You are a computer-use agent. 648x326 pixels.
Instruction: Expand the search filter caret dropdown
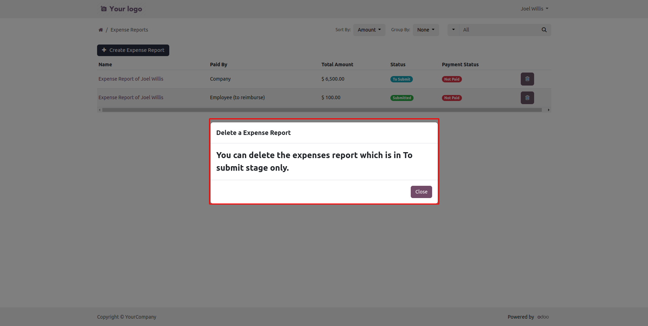click(x=453, y=30)
